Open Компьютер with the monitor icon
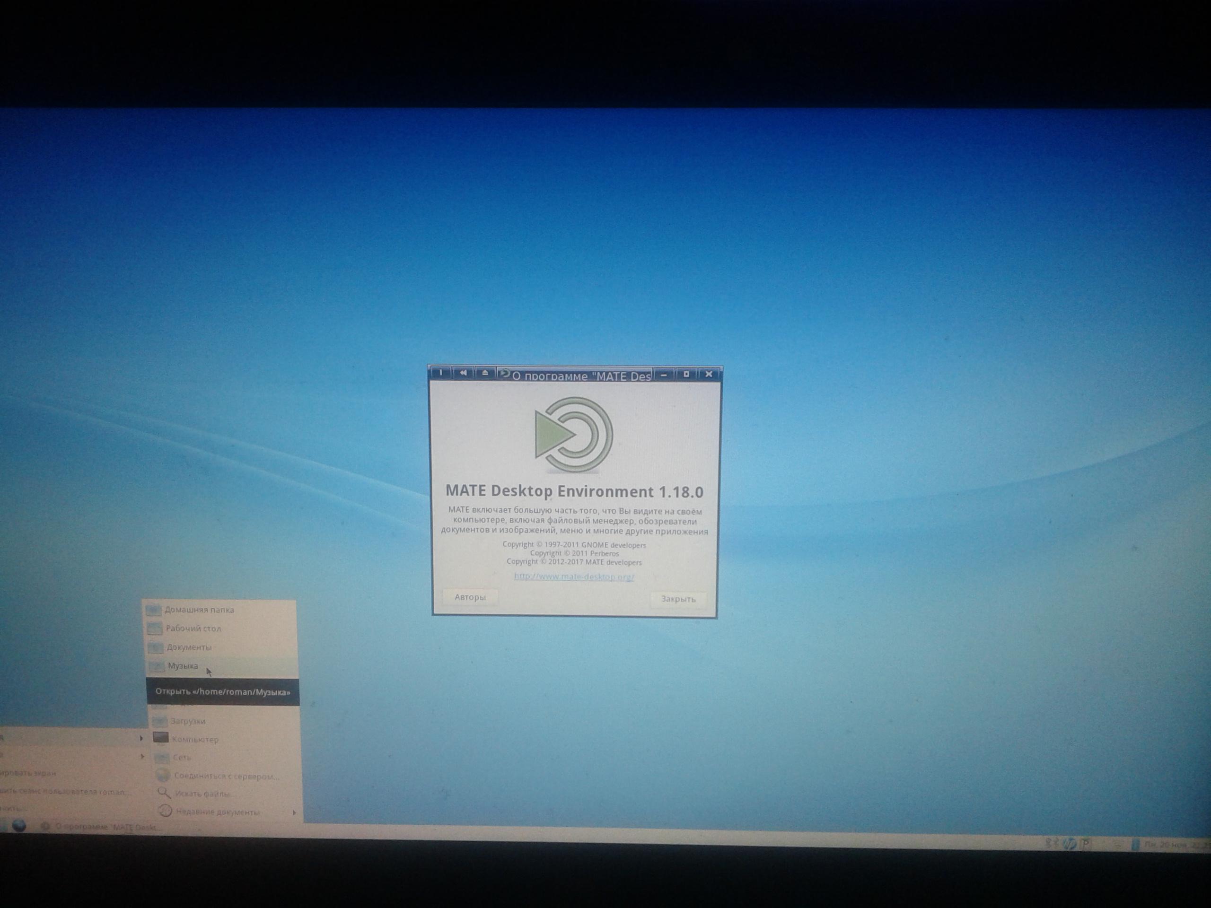The height and width of the screenshot is (908, 1211). [194, 740]
